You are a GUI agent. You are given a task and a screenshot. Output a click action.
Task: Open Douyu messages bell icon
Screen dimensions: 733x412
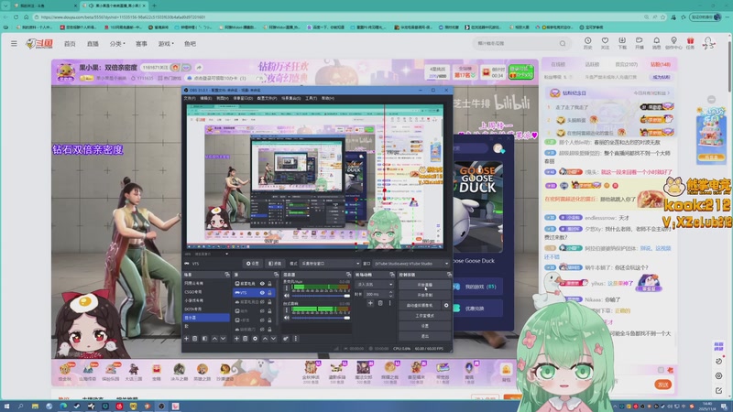tap(656, 43)
